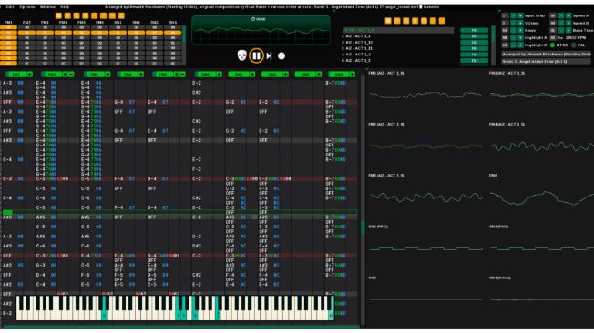
Task: Mute the FM1 channel header
Action: pos(15,75)
